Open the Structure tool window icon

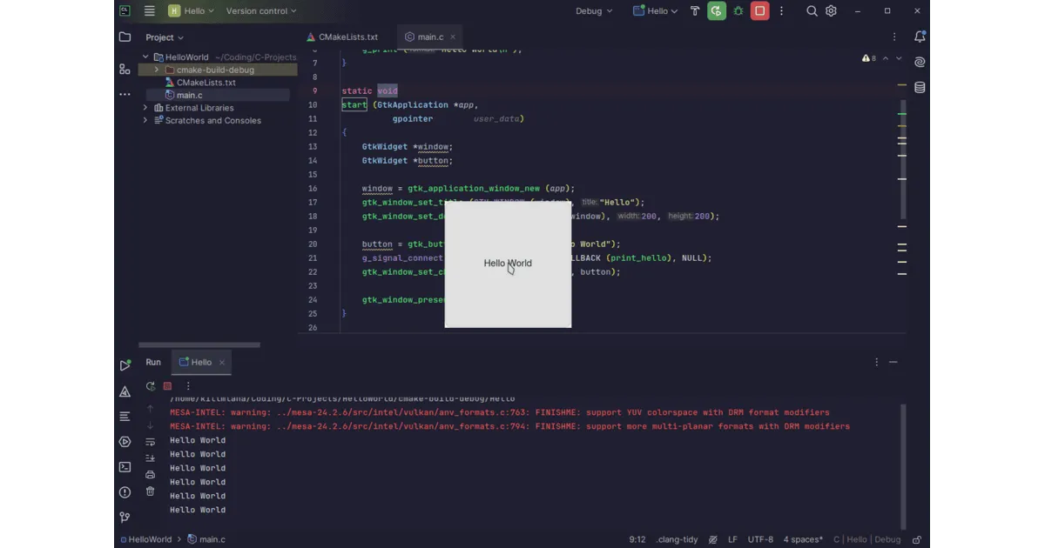(x=125, y=70)
